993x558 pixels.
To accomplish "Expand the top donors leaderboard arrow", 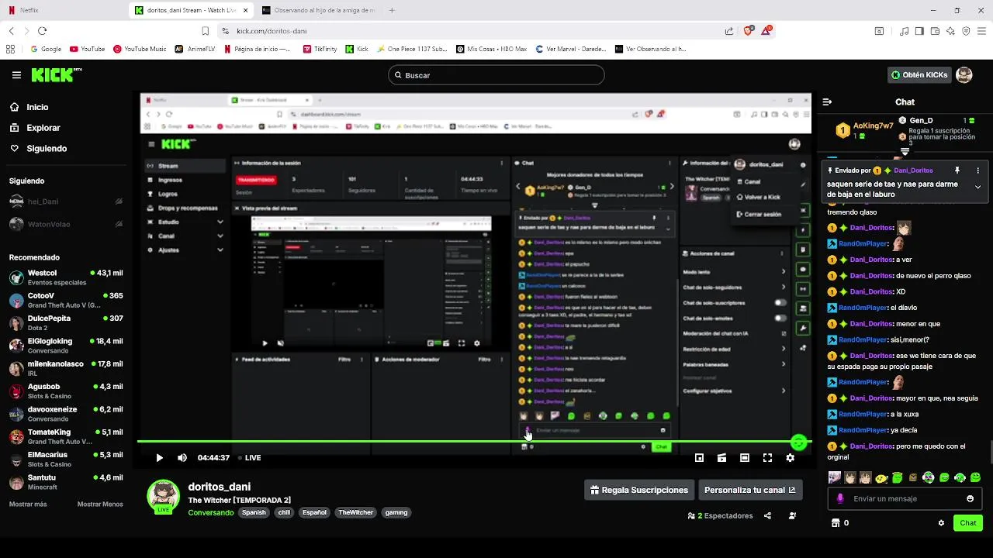I will [x=905, y=152].
